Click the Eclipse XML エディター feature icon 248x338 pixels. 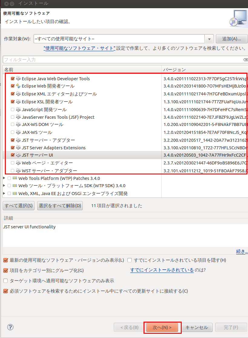[x=18, y=94]
